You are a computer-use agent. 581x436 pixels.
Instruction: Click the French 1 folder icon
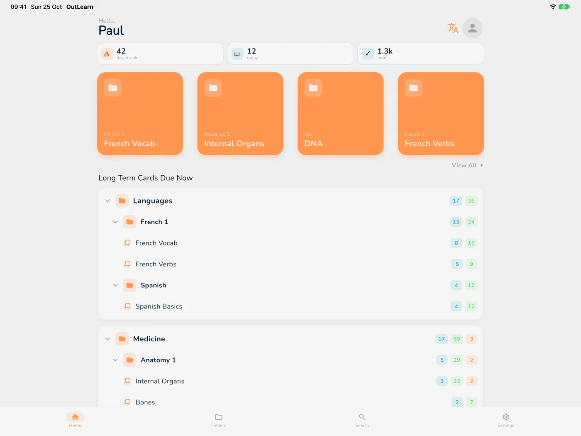(129, 222)
